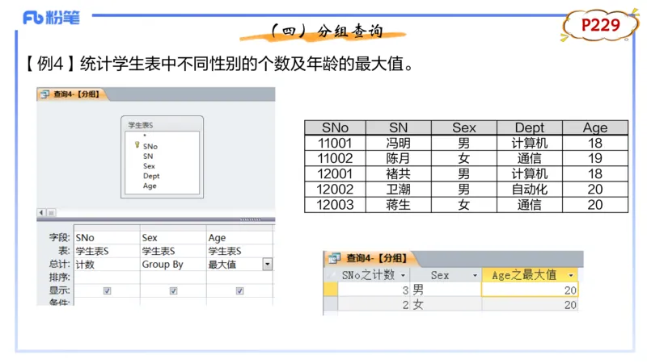
Task: Click student name 卫潮
Action: point(398,190)
